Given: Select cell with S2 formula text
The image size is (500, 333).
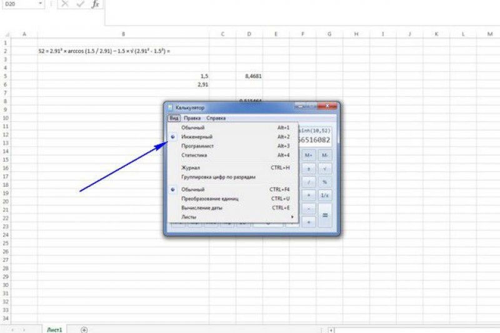Looking at the screenshot, I should [123, 51].
